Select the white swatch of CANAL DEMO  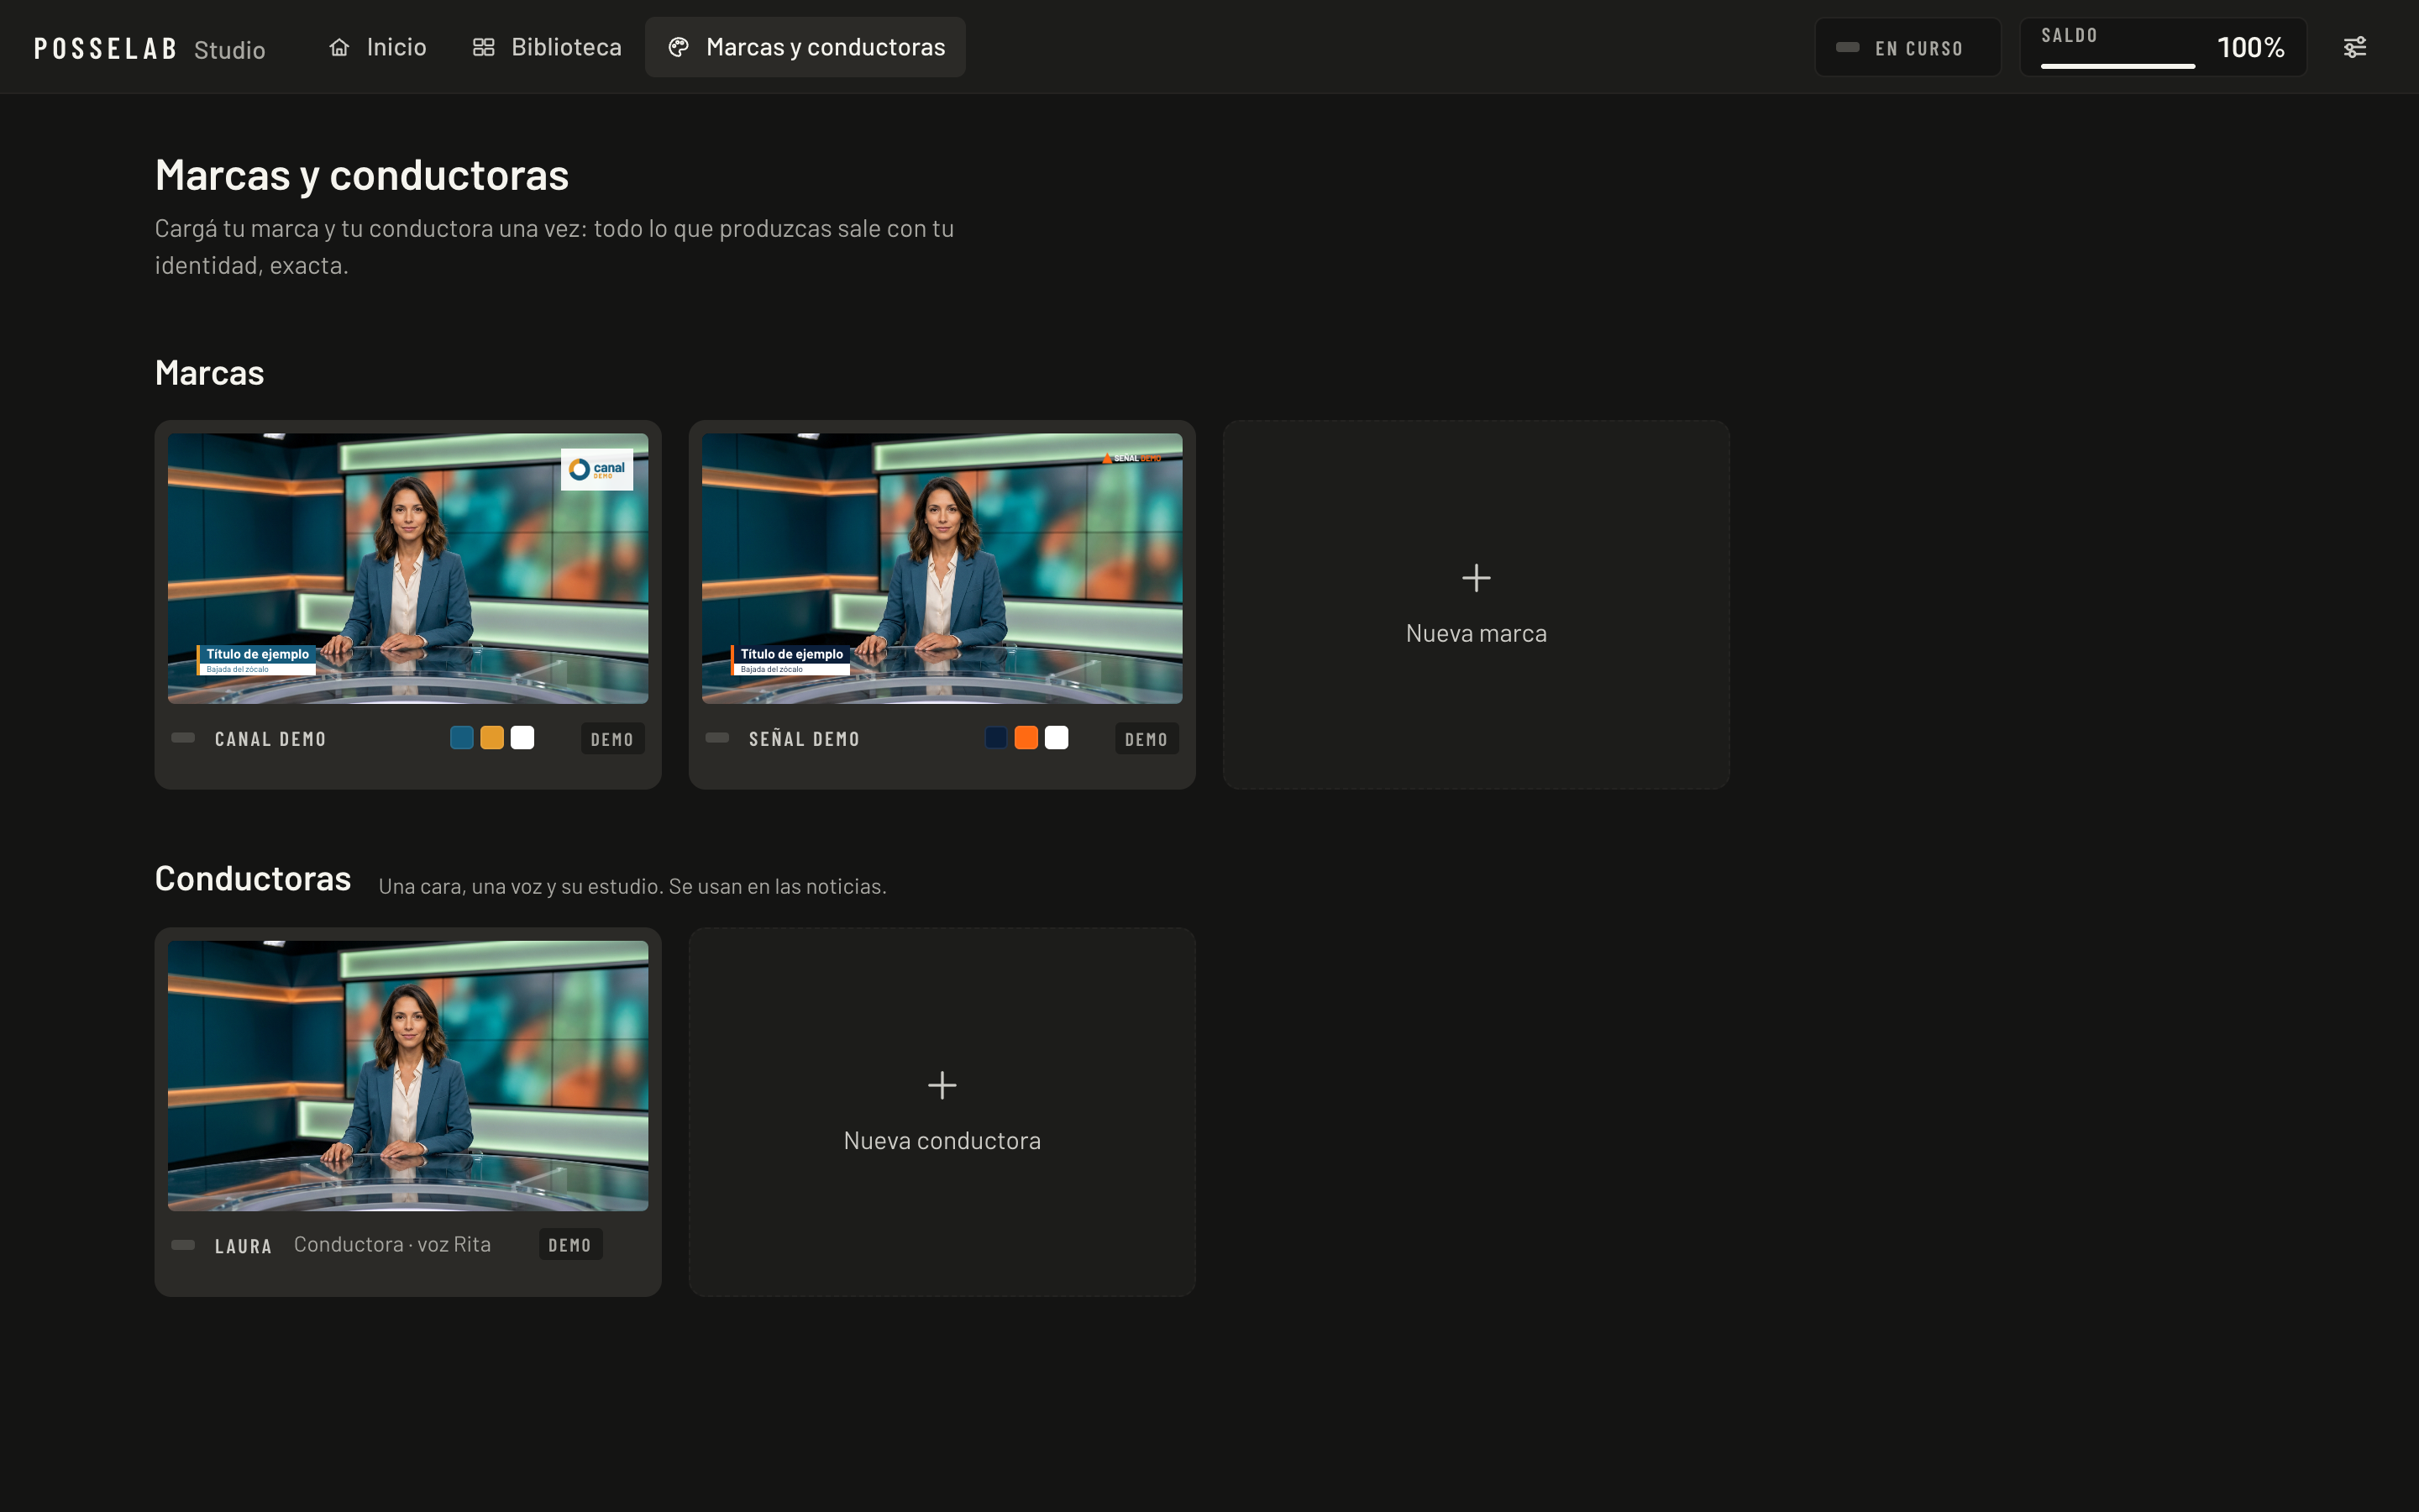pos(522,738)
